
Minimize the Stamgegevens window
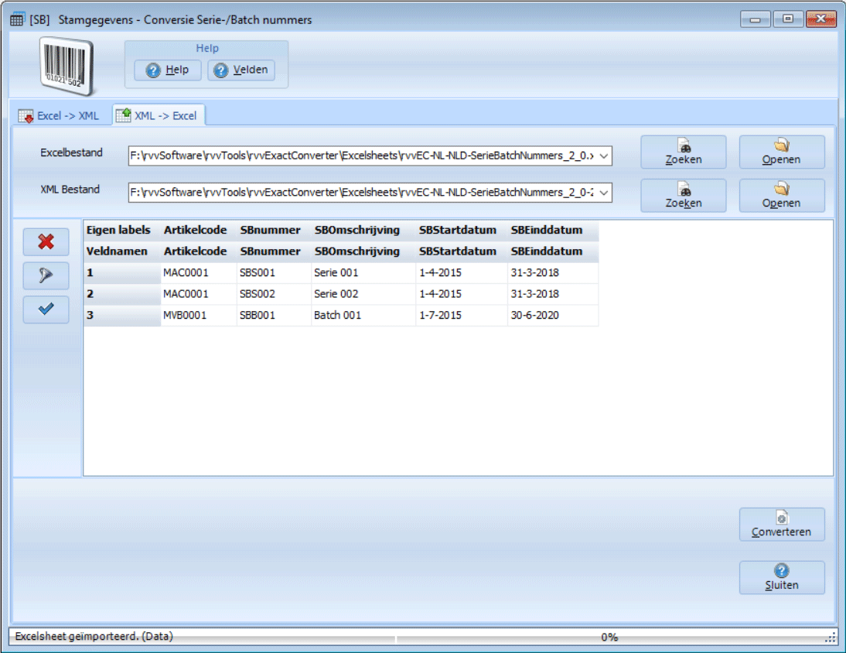point(755,19)
